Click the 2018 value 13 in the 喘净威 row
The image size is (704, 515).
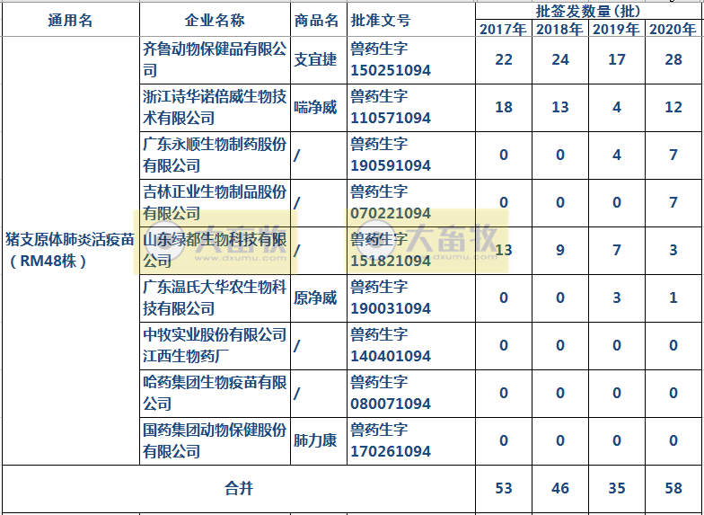[560, 108]
